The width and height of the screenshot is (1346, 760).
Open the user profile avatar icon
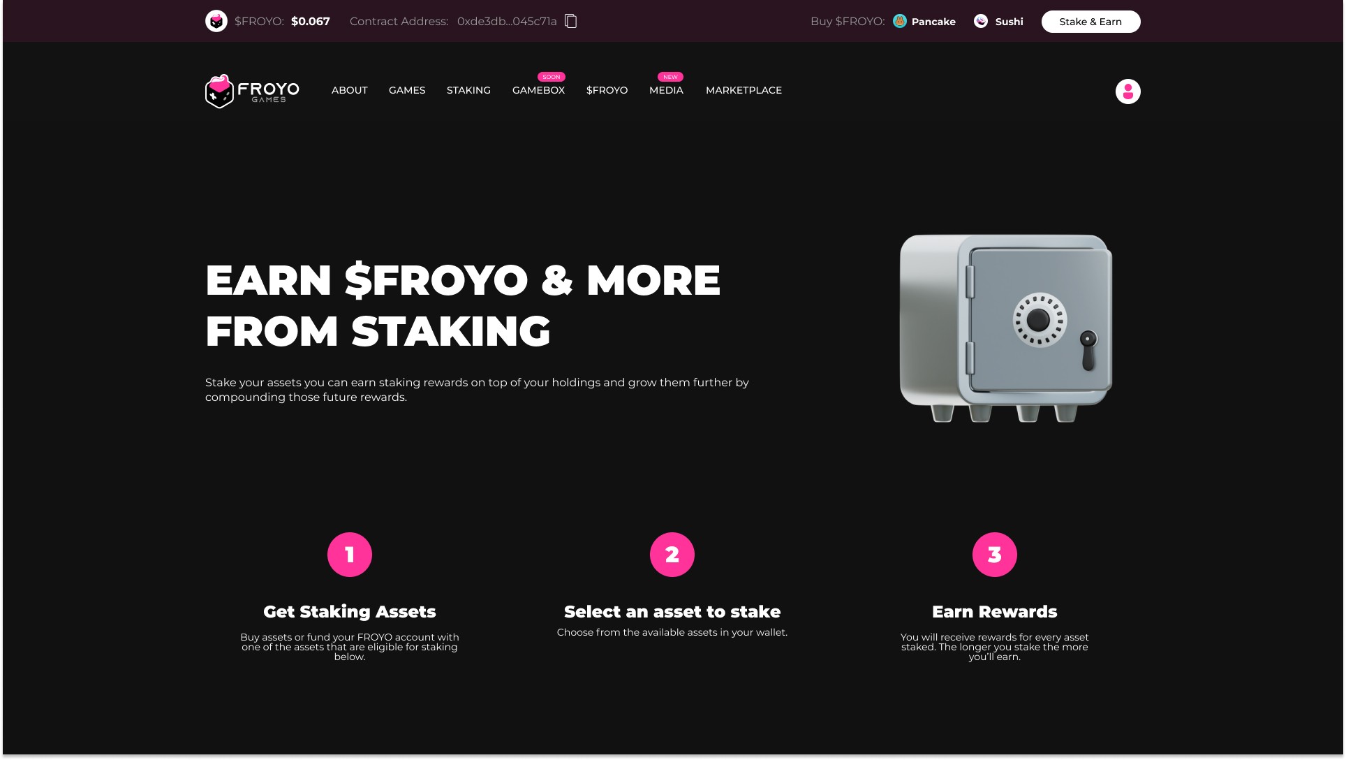[x=1127, y=92]
